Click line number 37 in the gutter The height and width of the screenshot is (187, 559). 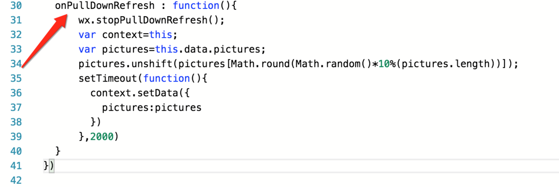16,108
